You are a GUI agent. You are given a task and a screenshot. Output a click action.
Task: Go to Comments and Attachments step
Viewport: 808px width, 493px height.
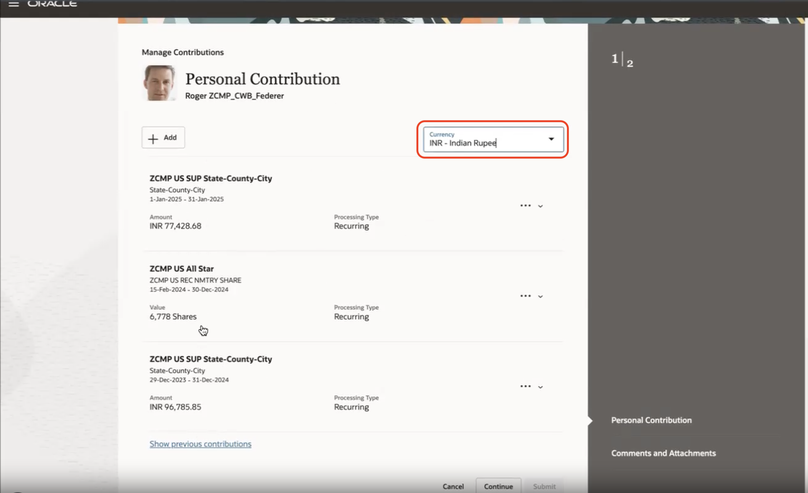tap(663, 453)
